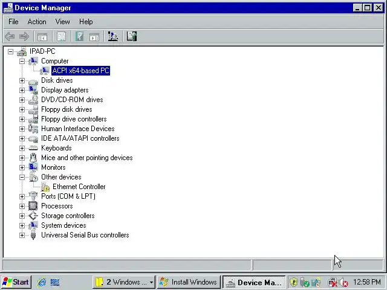The width and height of the screenshot is (387, 290).
Task: Select the Ethernet Controller device
Action: [x=79, y=187]
